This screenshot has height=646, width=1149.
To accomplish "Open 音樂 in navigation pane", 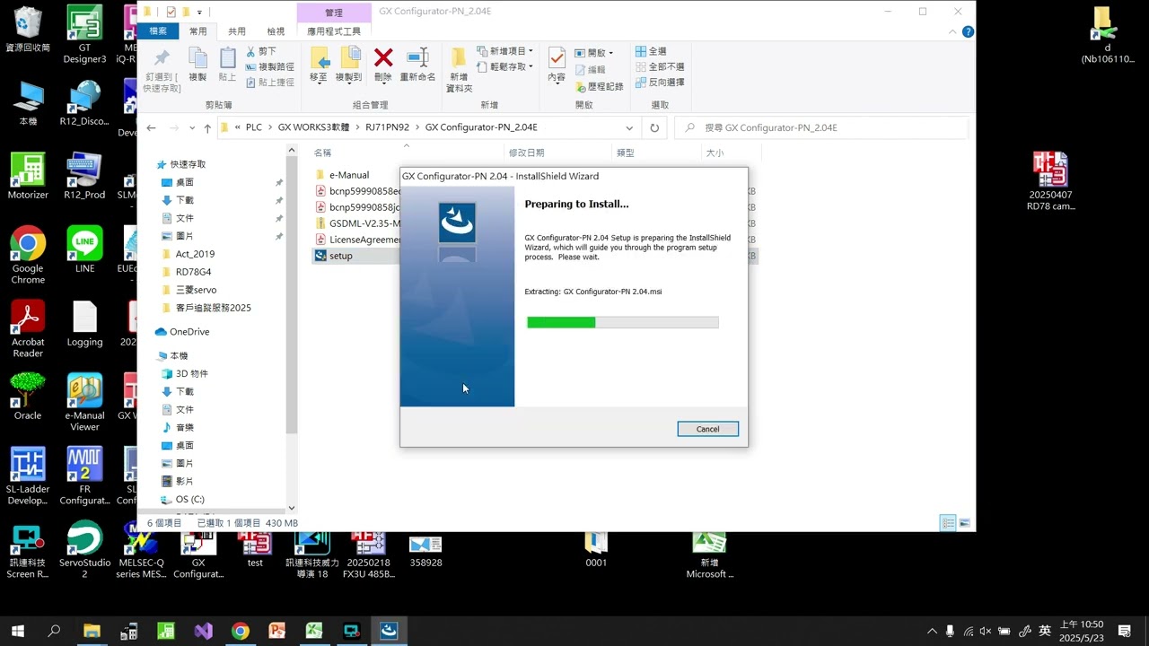I will click(185, 427).
